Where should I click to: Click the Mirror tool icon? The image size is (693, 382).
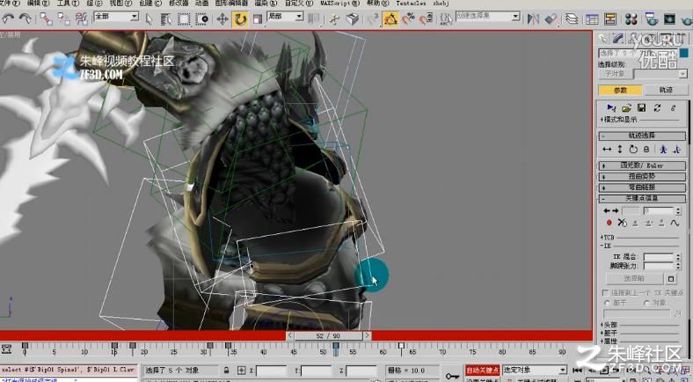point(533,19)
